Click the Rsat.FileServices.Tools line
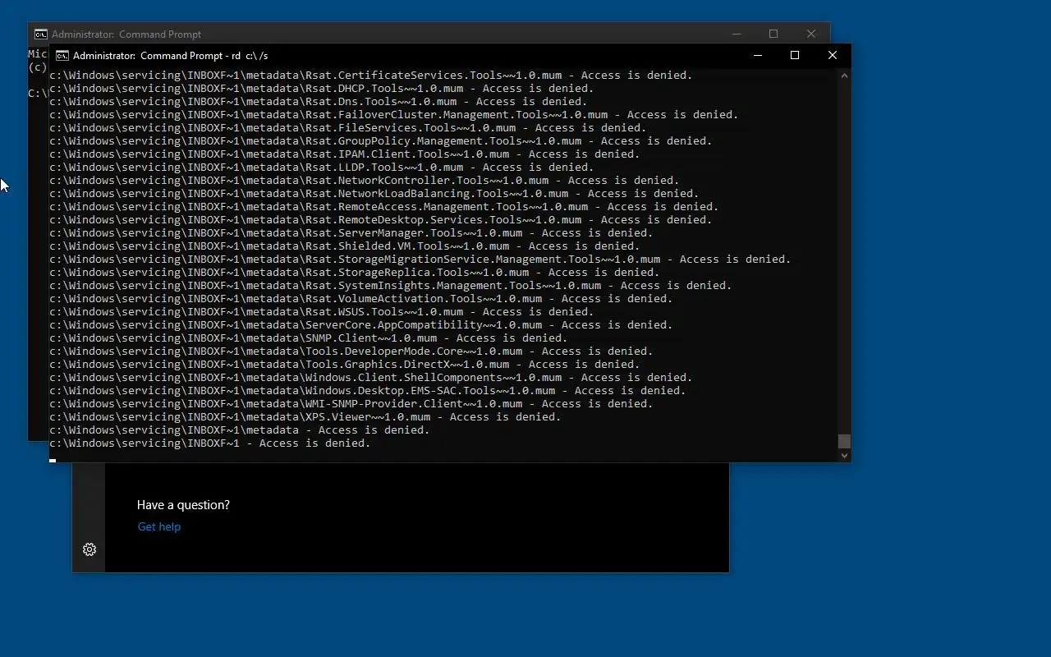 348,128
